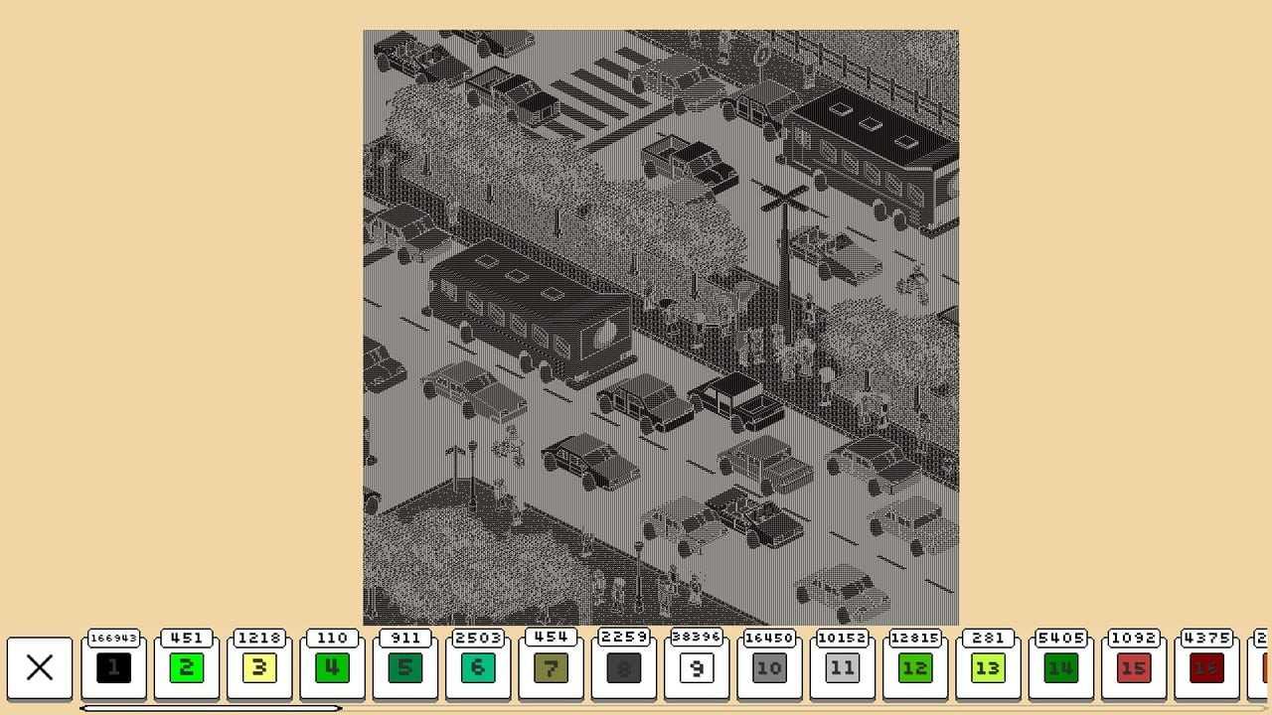Select black color swatch number 1
The image size is (1272, 715).
[x=113, y=668]
